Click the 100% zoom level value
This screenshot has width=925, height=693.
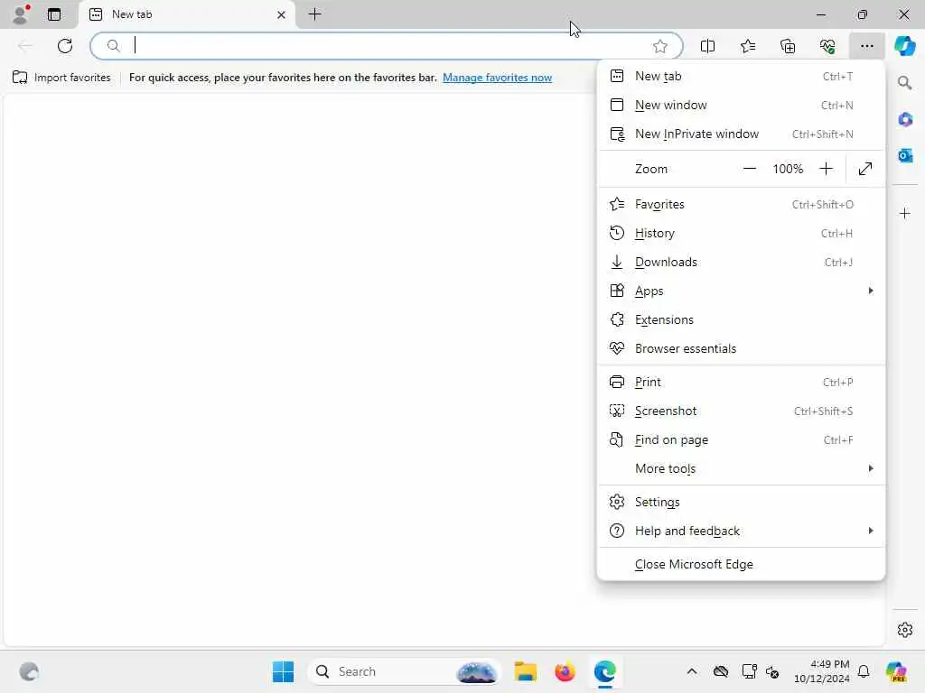[788, 169]
